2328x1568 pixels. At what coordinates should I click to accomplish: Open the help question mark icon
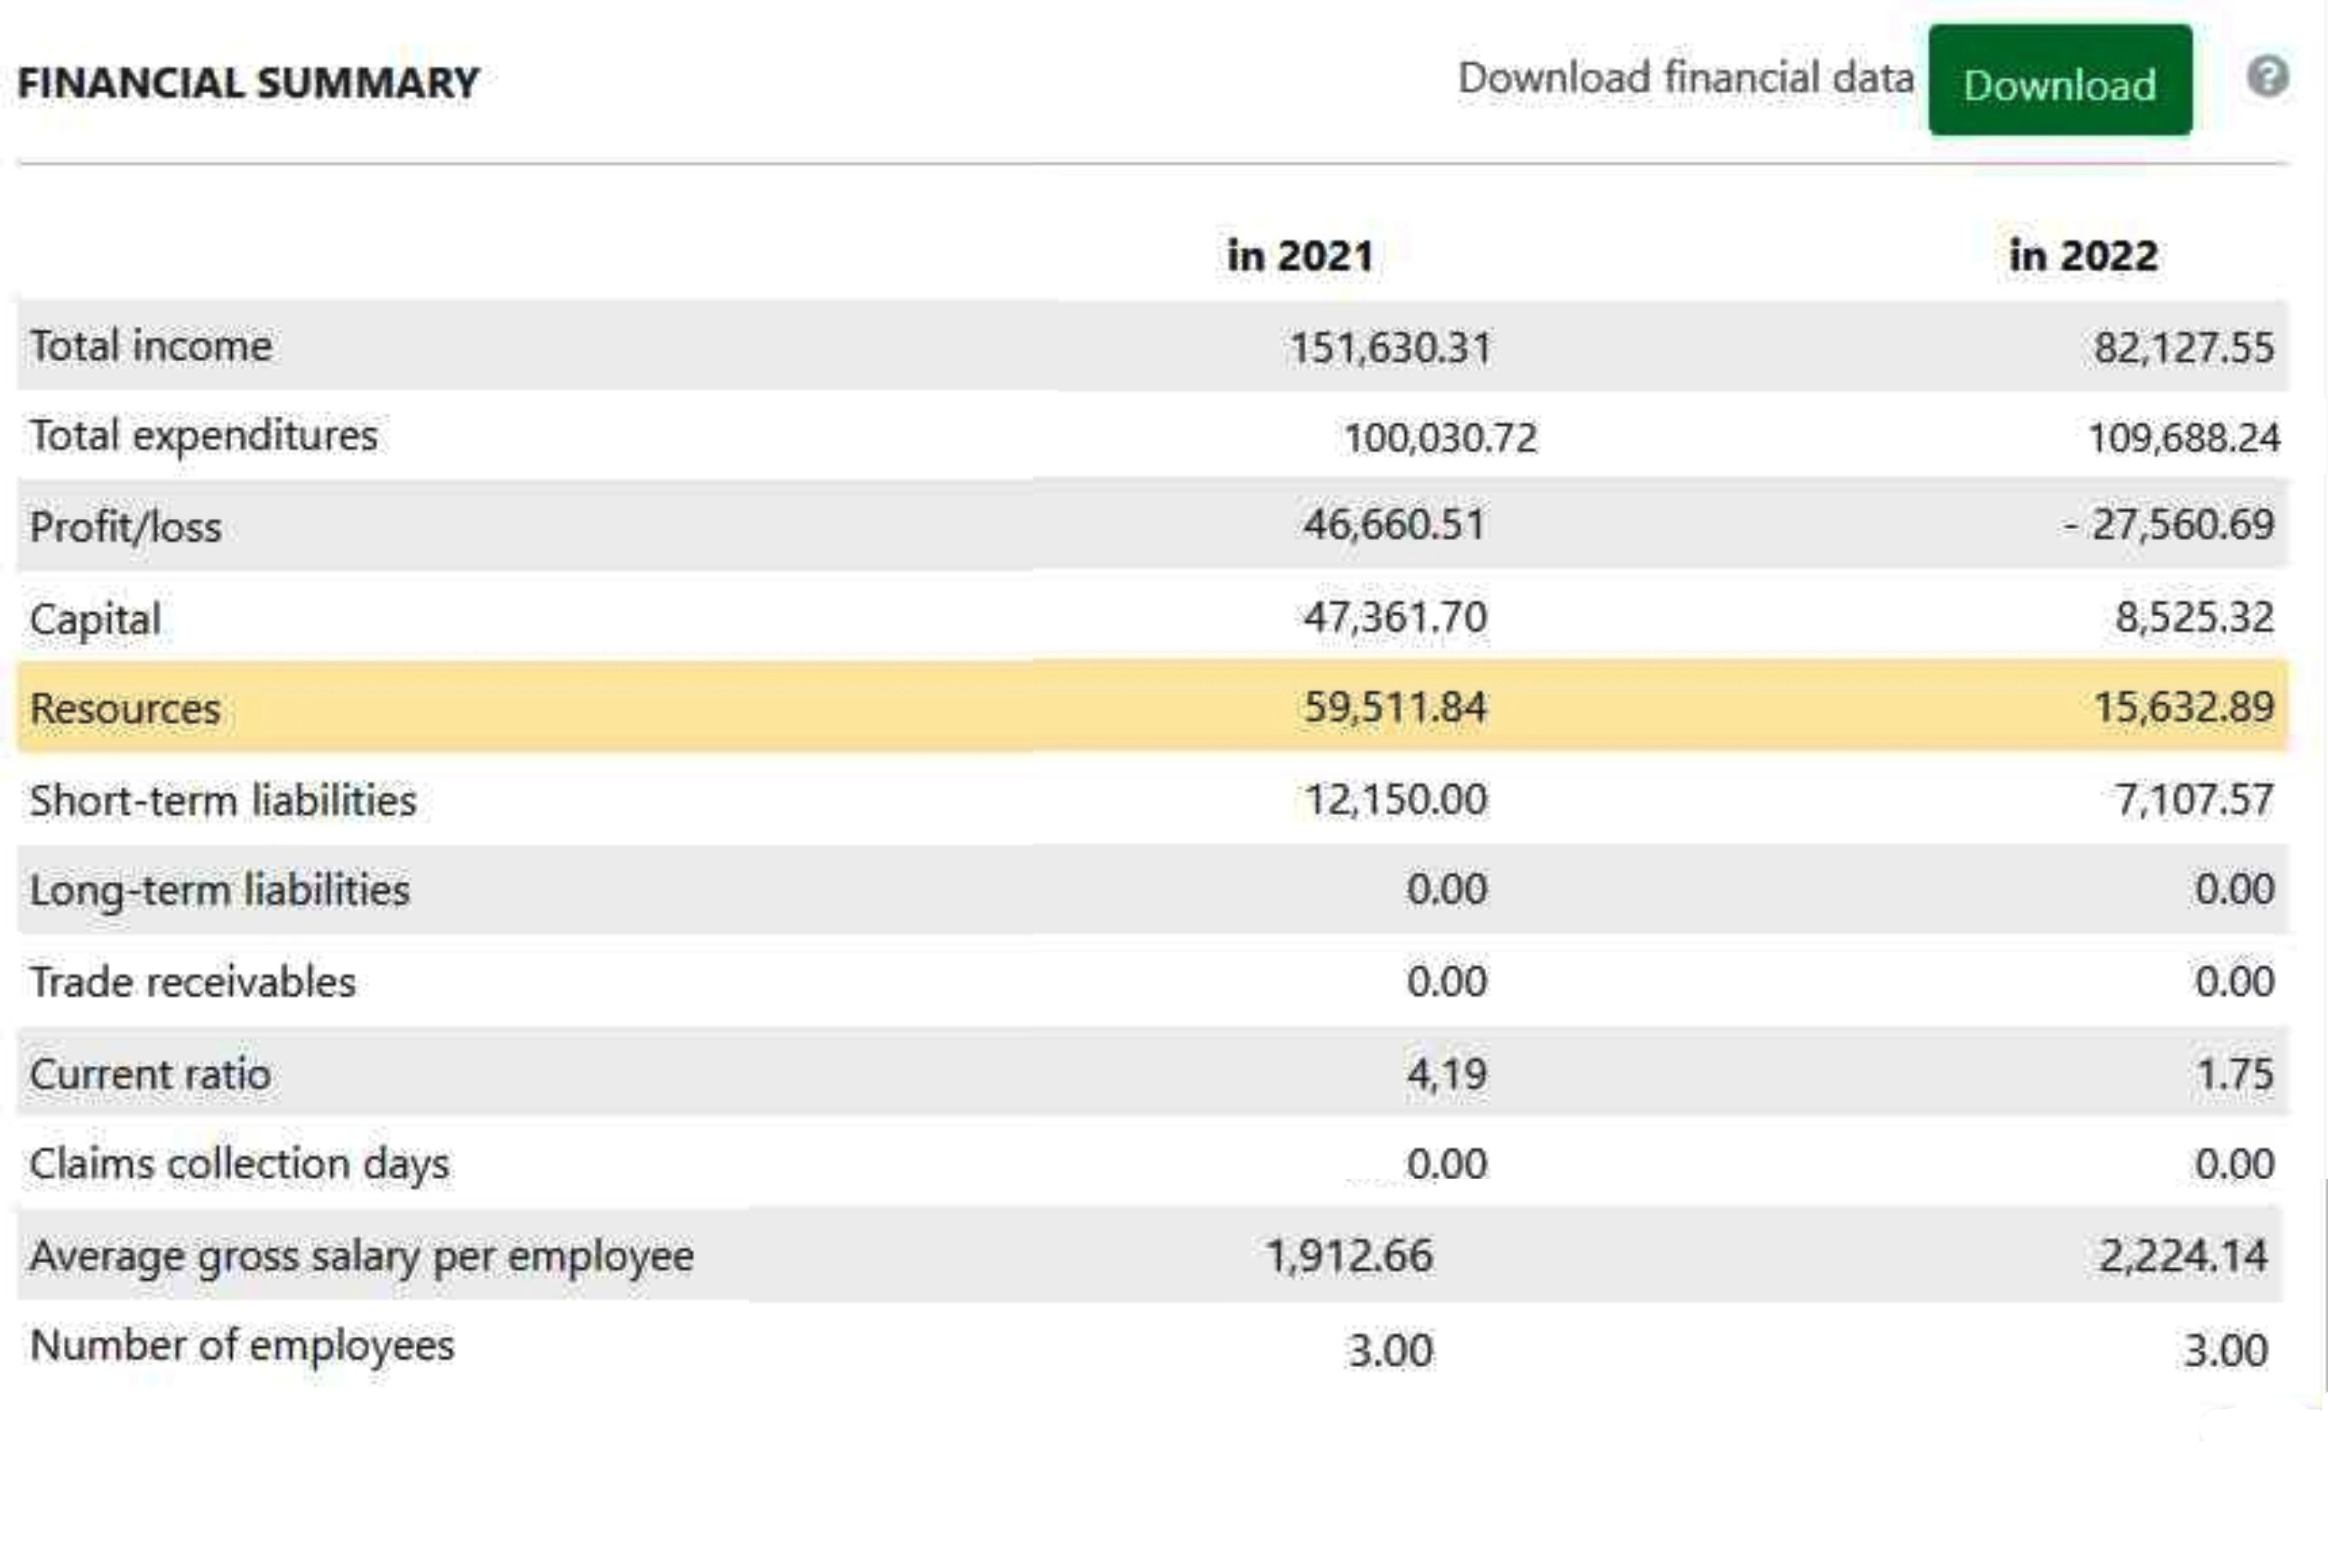[2267, 76]
